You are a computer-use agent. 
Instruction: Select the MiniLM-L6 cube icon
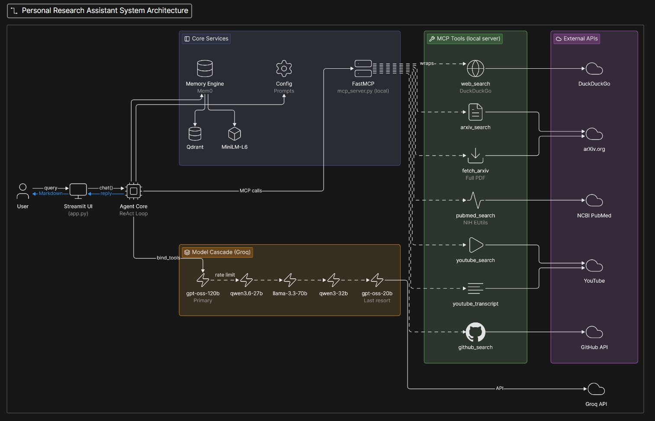[234, 134]
